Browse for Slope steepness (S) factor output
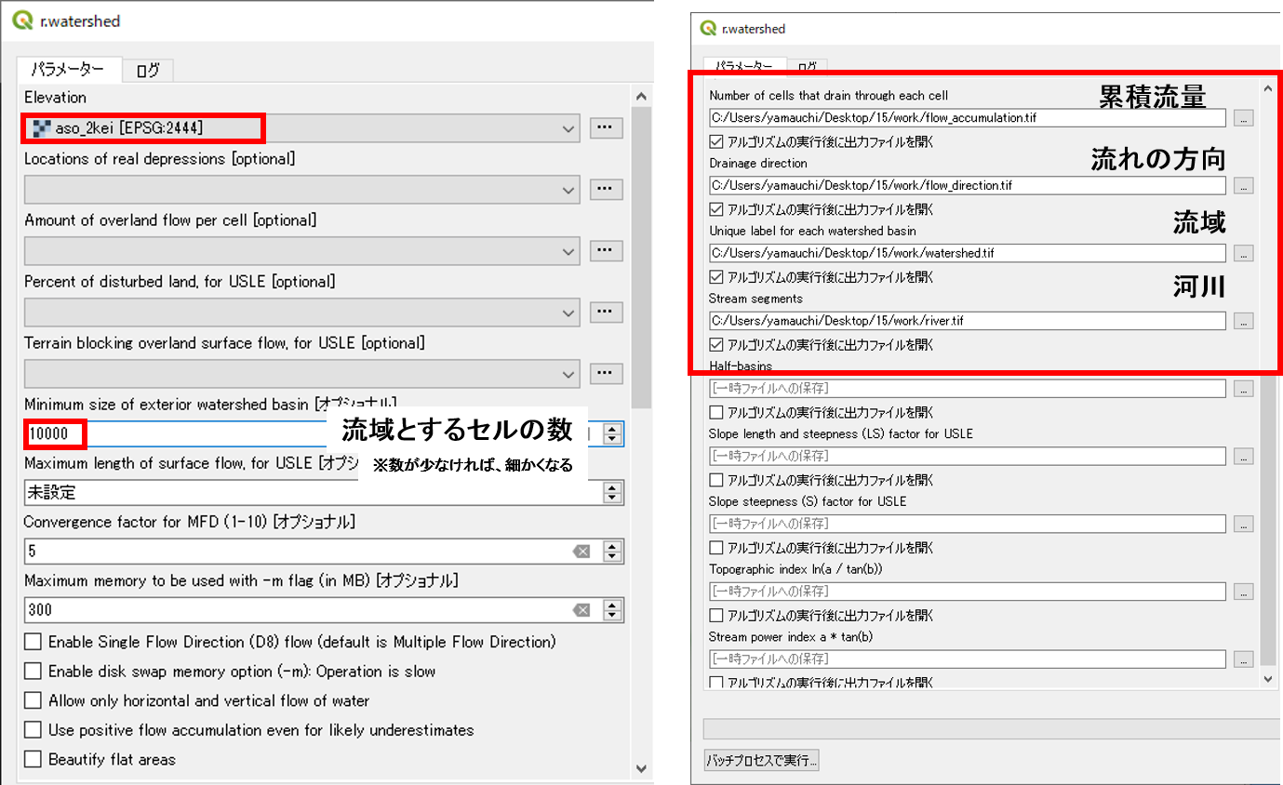Screen dimensions: 1283x785 tap(1244, 524)
